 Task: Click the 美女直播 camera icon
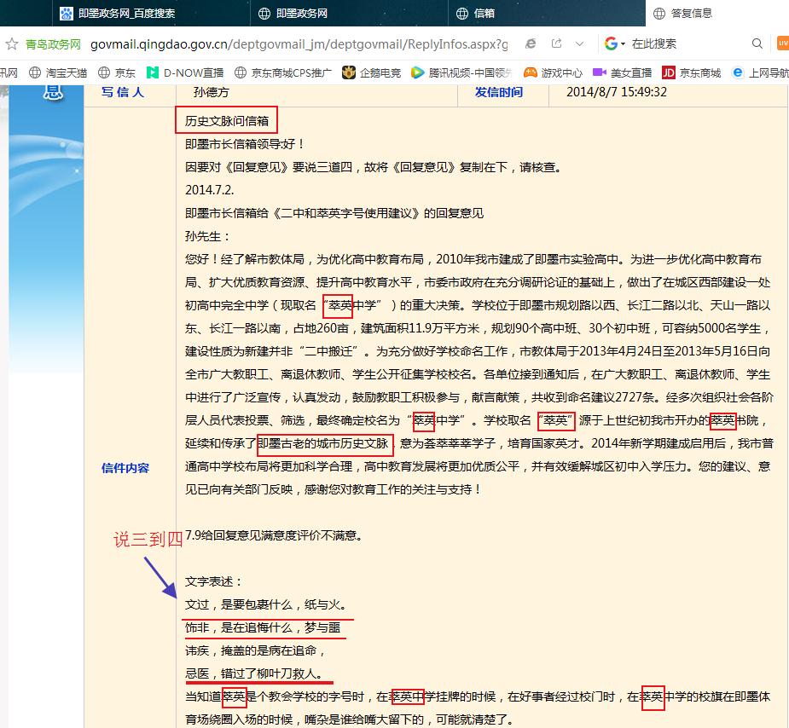(600, 73)
